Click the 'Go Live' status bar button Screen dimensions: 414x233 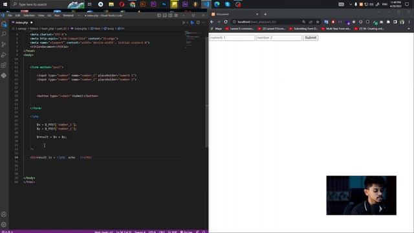coord(186,232)
